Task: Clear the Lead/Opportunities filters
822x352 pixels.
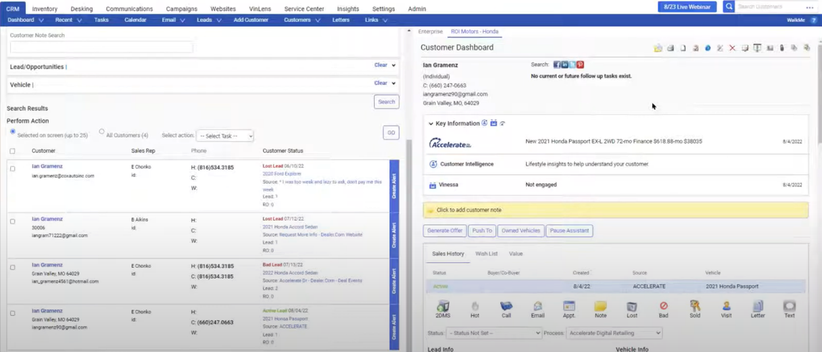Action: (381, 65)
